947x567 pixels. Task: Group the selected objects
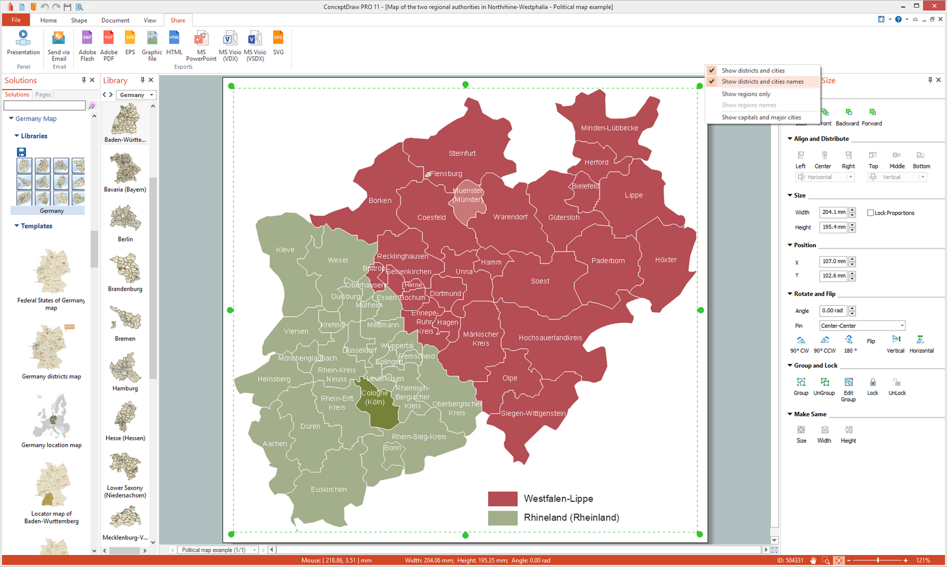coord(801,387)
